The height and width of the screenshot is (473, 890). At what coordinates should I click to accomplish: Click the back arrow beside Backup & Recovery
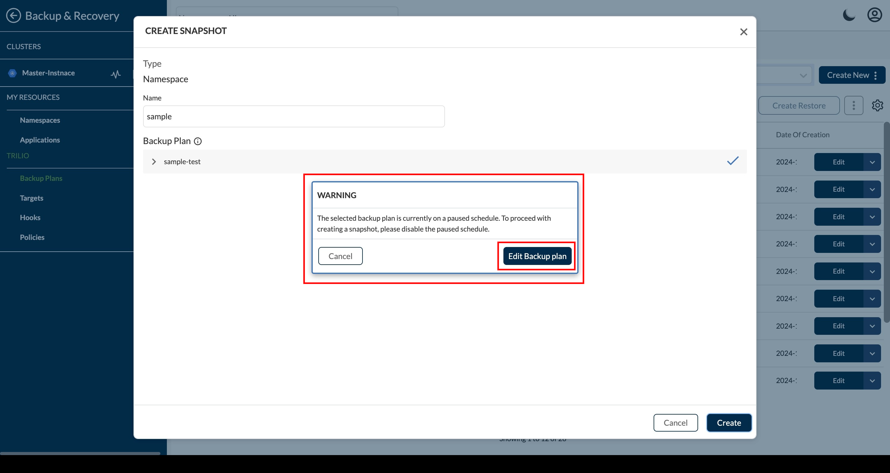[x=14, y=15]
